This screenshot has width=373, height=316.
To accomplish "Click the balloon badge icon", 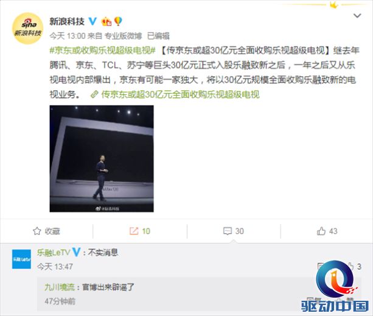I will click(x=118, y=21).
